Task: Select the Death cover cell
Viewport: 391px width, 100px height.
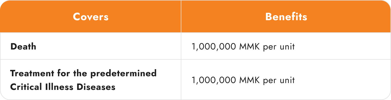Action: click(x=91, y=46)
